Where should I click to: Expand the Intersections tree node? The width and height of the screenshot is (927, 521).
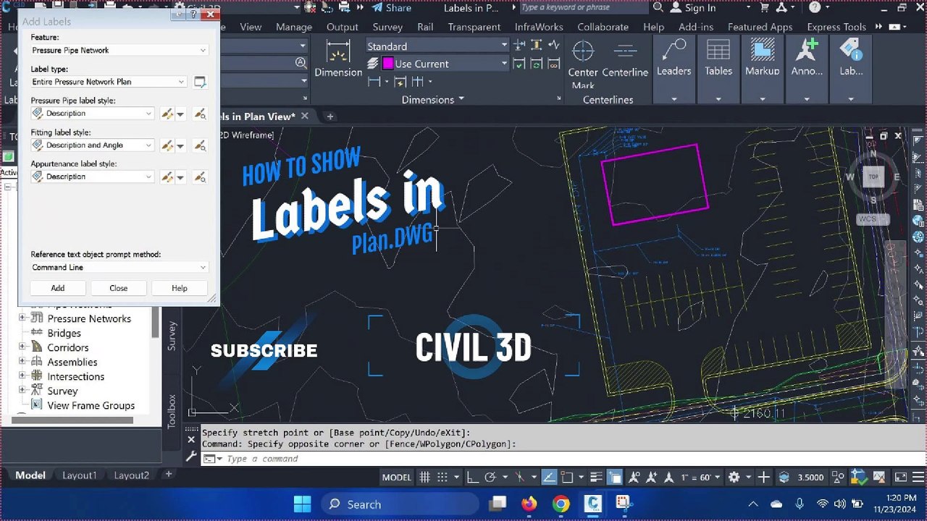[x=22, y=376]
